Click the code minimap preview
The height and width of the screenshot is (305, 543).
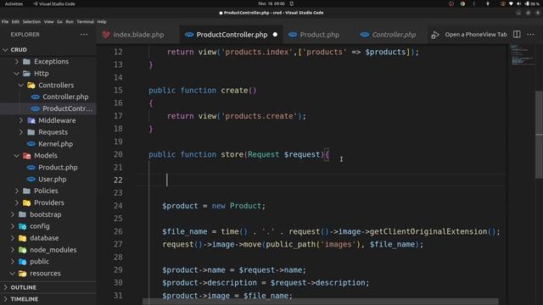coord(522,55)
